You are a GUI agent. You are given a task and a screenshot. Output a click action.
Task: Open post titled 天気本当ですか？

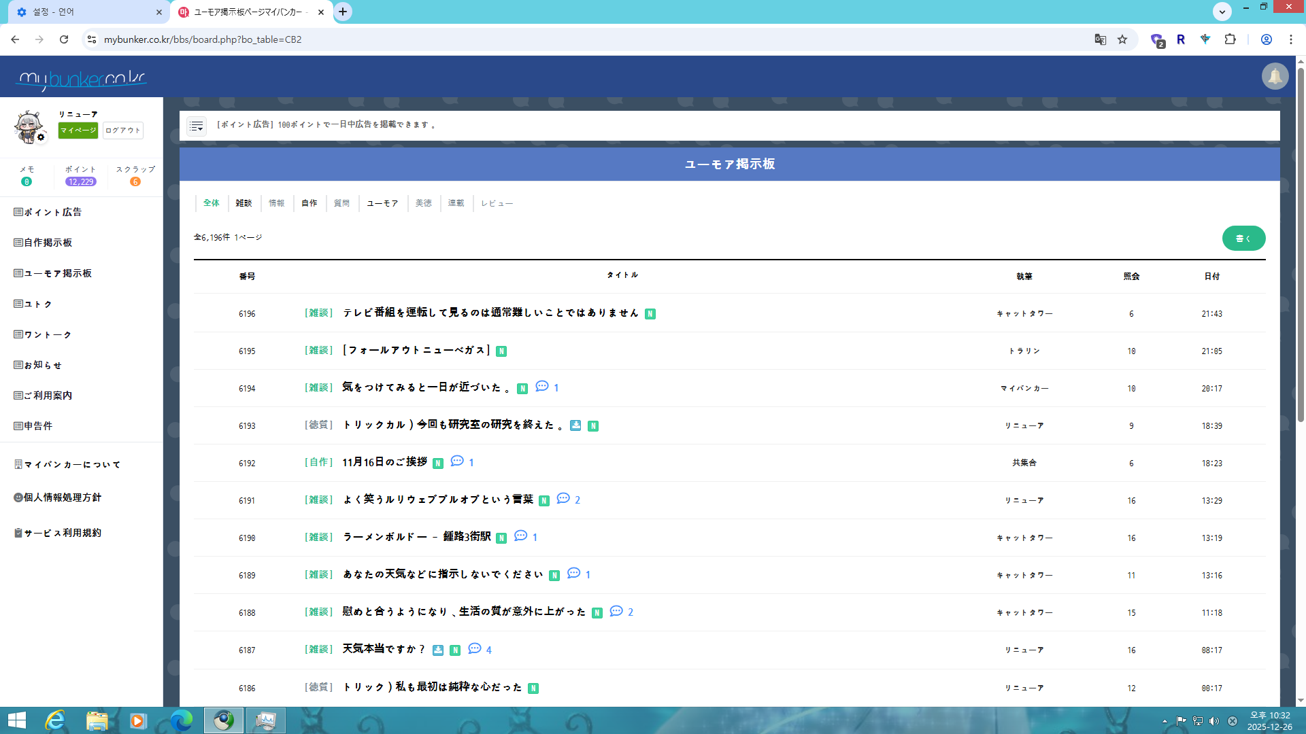pos(384,650)
